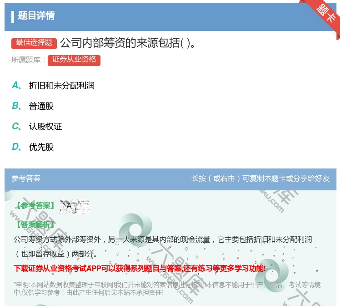341x306 pixels.
Task: Click the 最佳选择题 question type badge
Action: pyautogui.click(x=34, y=43)
